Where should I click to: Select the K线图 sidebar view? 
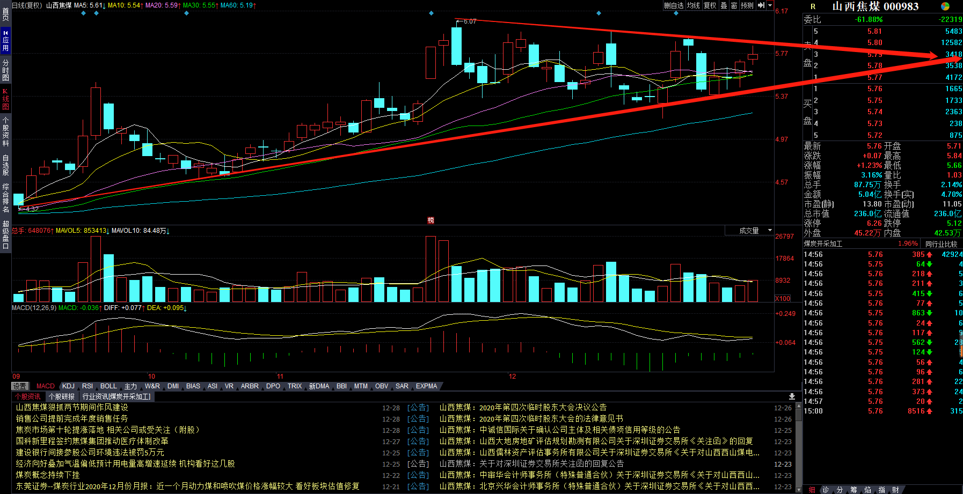click(x=5, y=99)
